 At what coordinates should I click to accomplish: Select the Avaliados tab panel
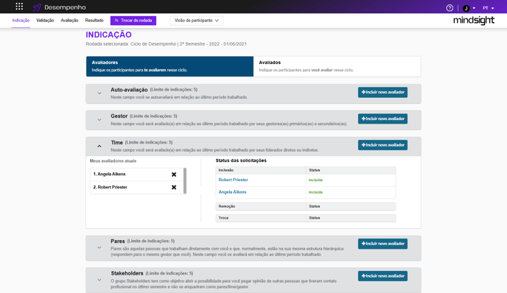point(337,66)
